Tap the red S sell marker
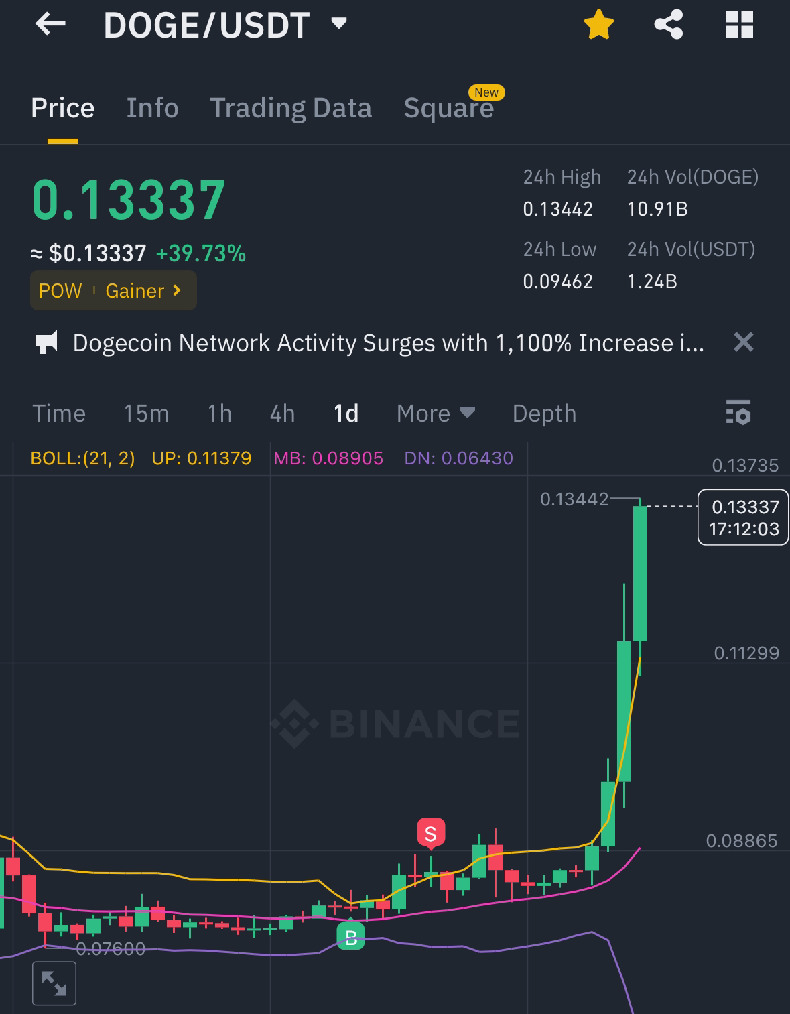 pos(431,834)
